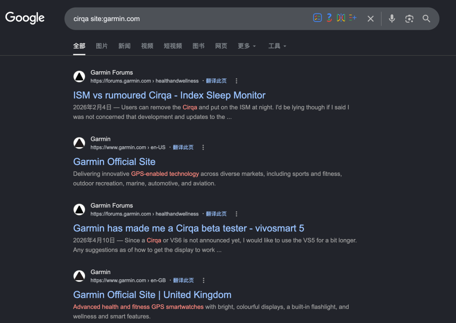
Task: Click 翻译此页 next to the en-US URL
Action: click(183, 147)
